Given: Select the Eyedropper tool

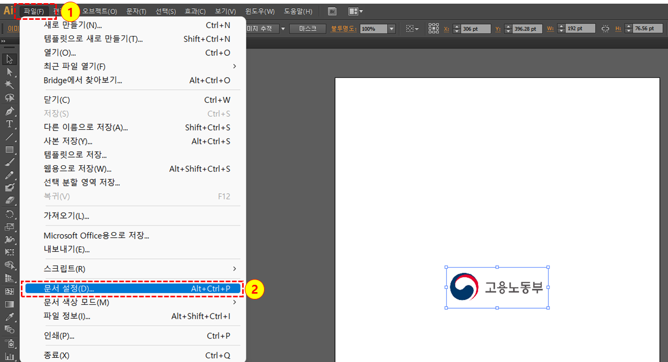Looking at the screenshot, I should [9, 317].
